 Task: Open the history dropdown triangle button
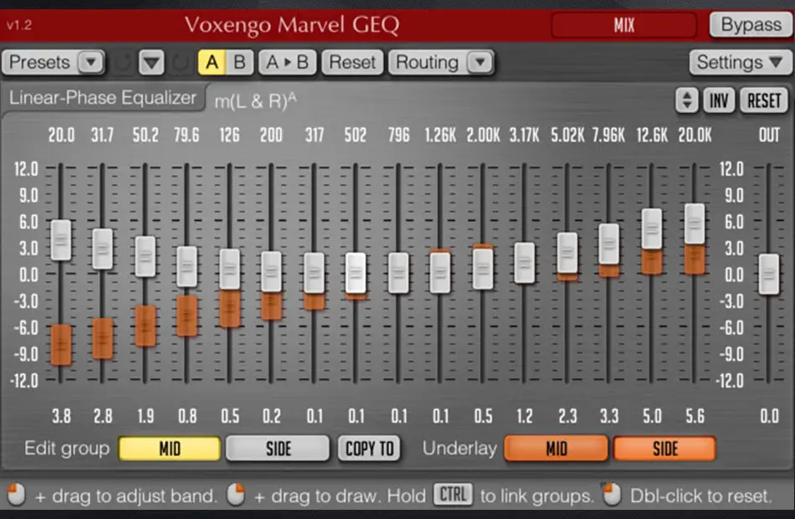pyautogui.click(x=151, y=63)
